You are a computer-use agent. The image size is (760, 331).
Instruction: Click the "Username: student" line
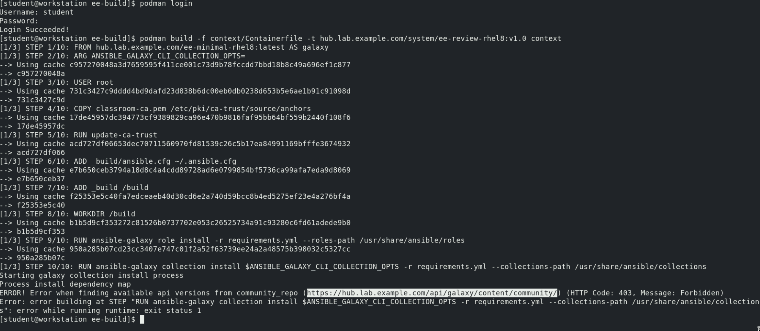[37, 12]
